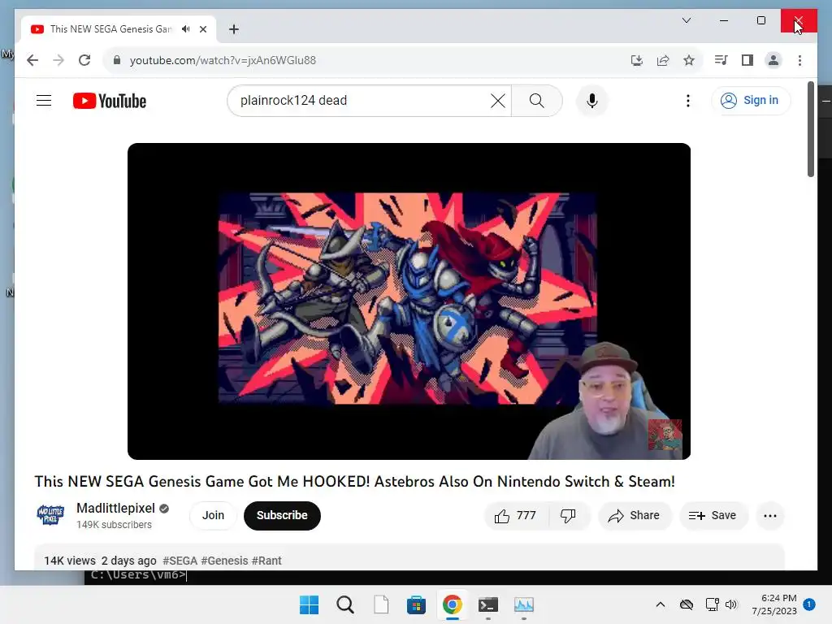Image resolution: width=832 pixels, height=624 pixels.
Task: Open Chrome media control icon
Action: click(x=721, y=60)
